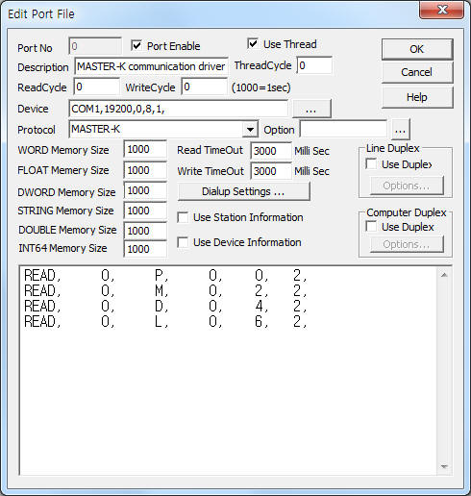Click the Read TimeOut value field
471x496 pixels.
click(x=271, y=151)
